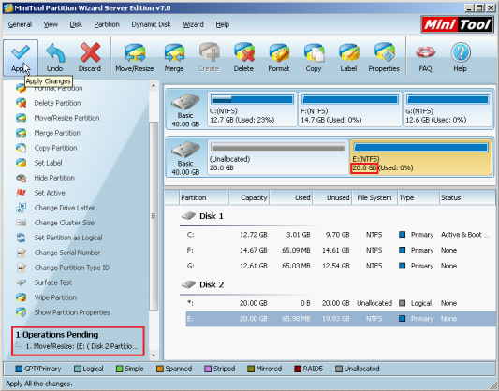Select the F:(NTFS) partition block in disk map
This screenshot has width=499, height=391.
coord(350,109)
